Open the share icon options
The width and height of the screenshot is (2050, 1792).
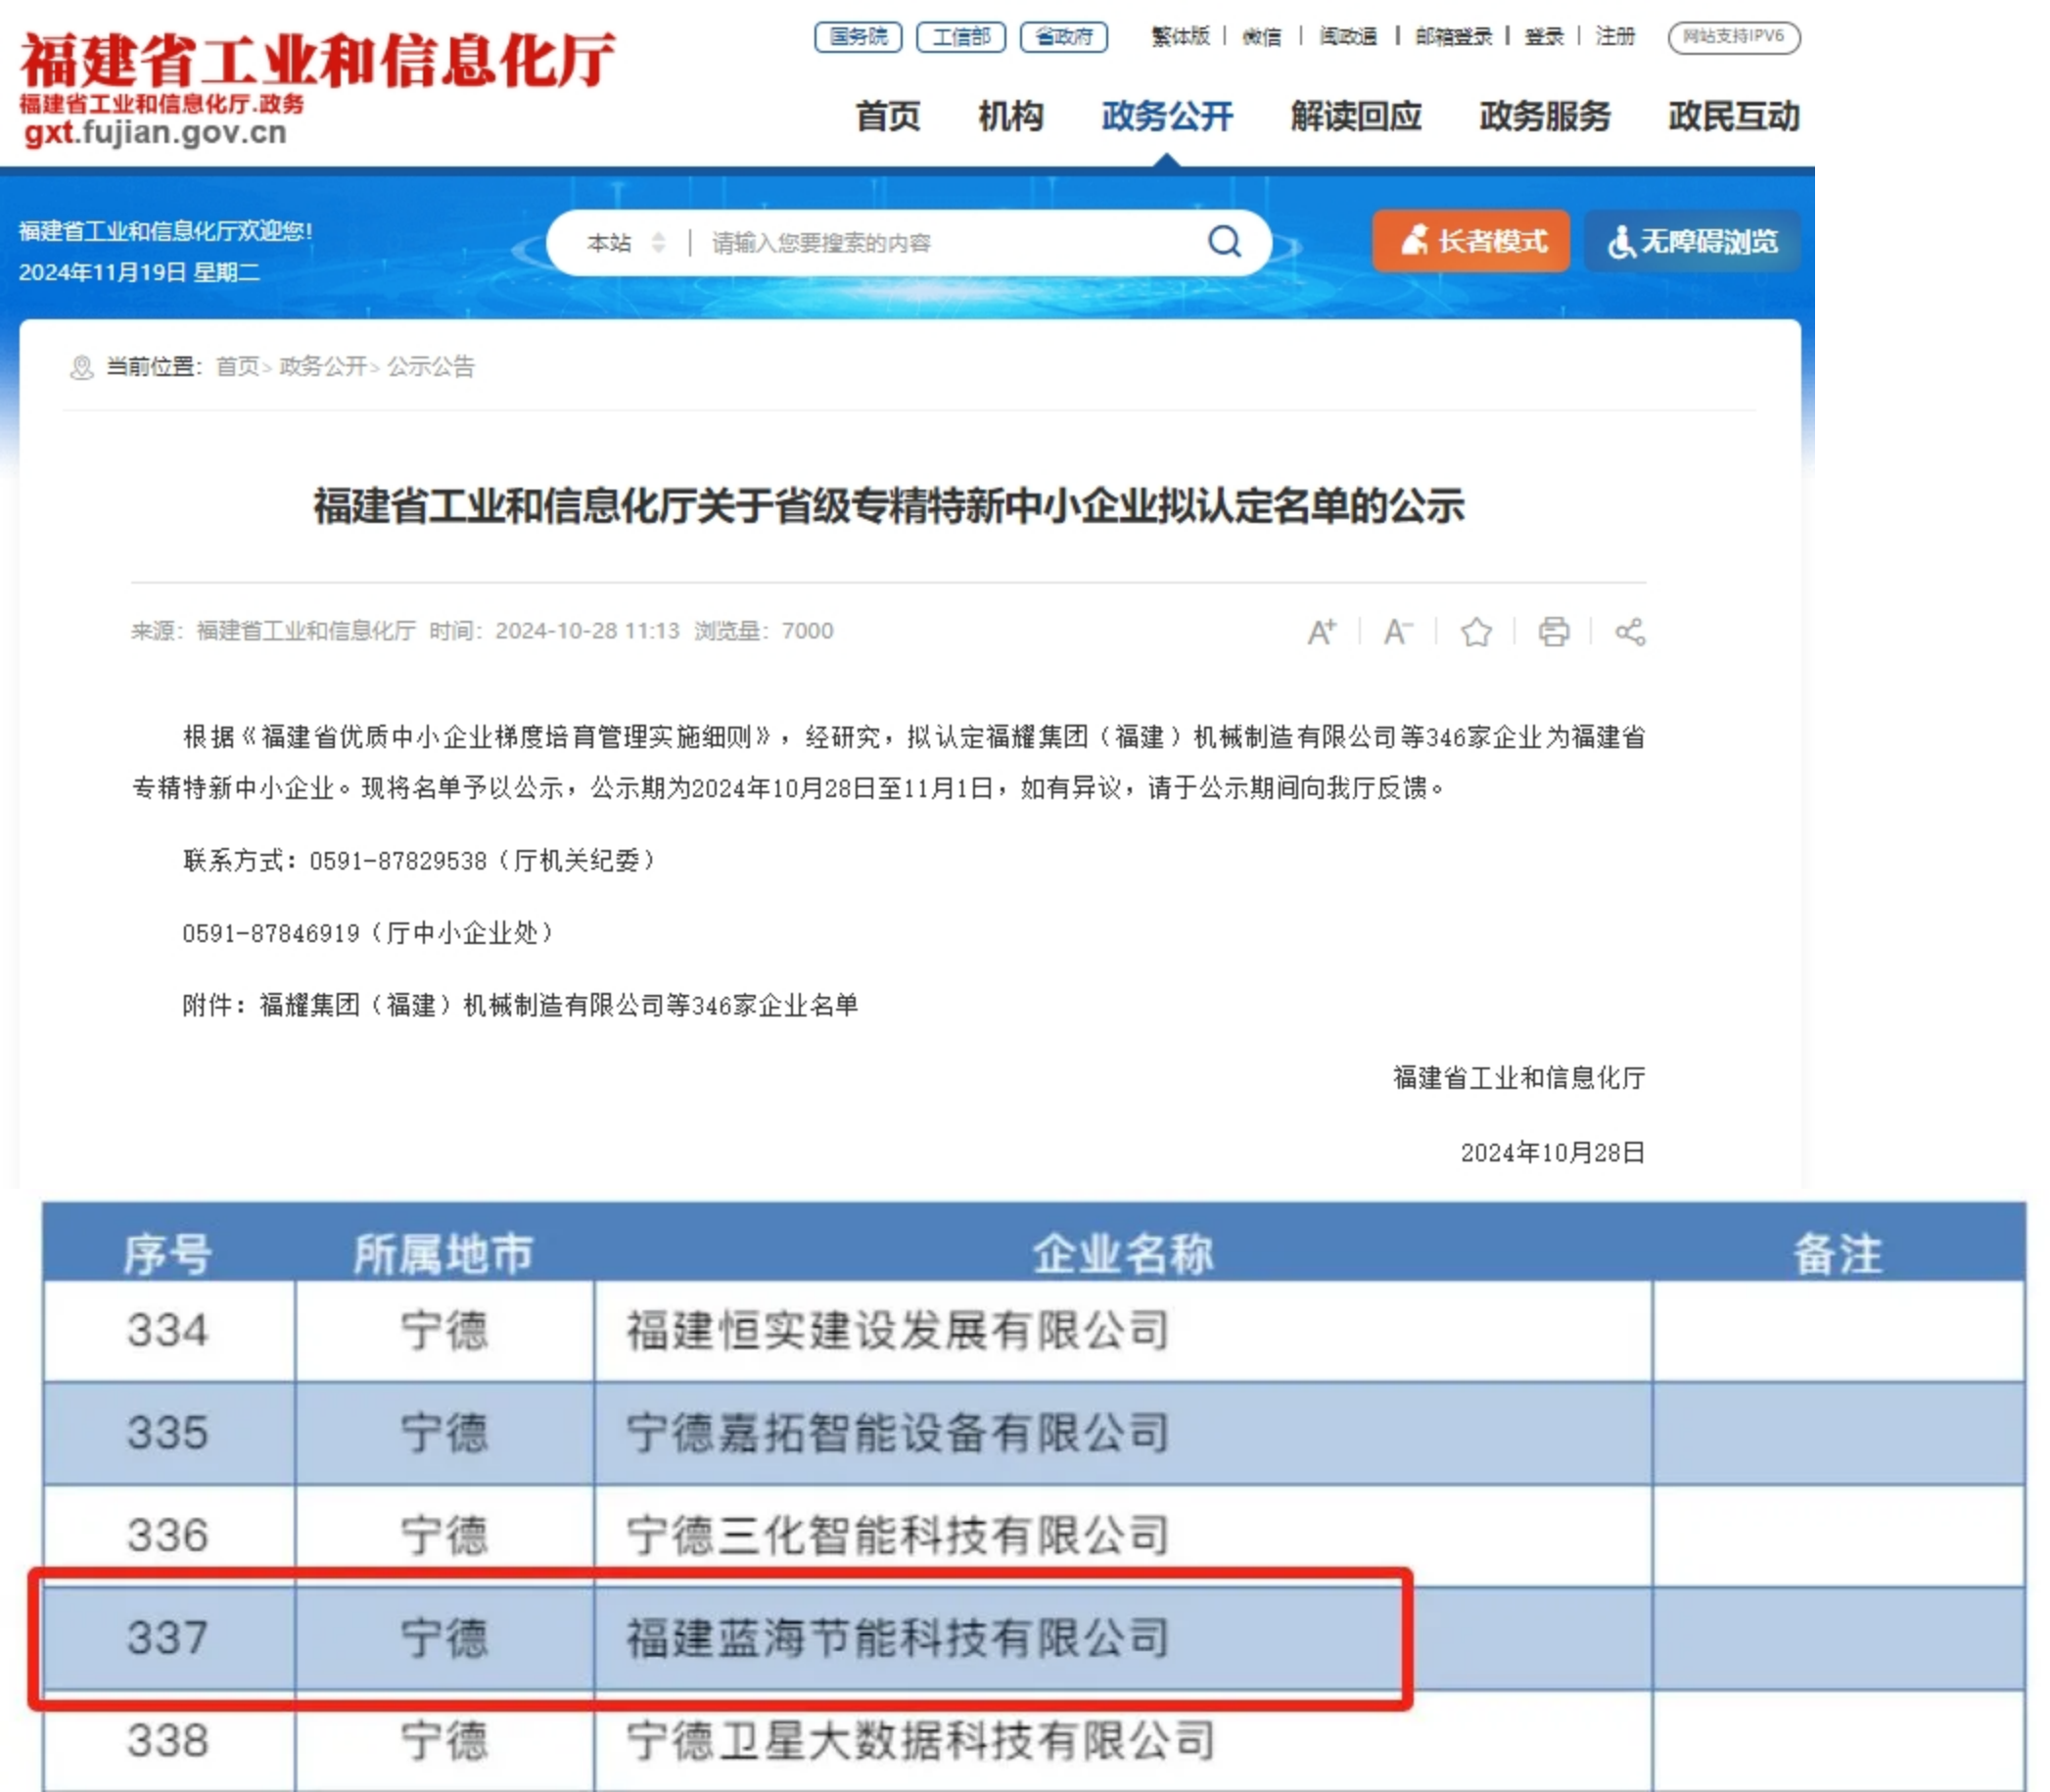click(x=1630, y=632)
